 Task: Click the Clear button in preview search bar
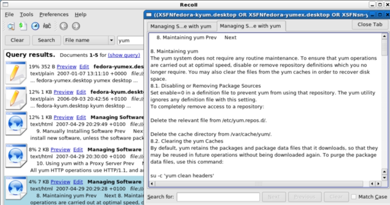[x=336, y=197]
